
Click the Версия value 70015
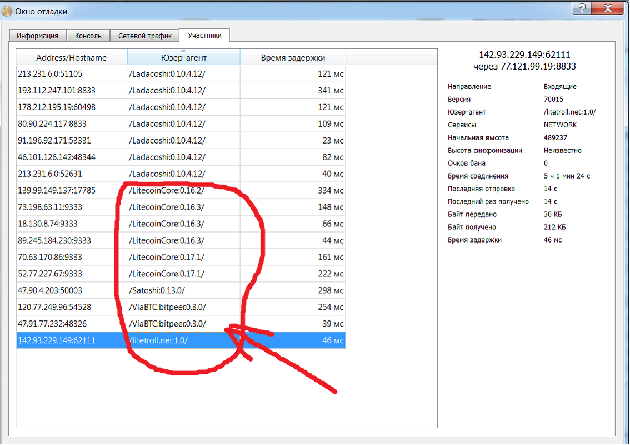[553, 100]
